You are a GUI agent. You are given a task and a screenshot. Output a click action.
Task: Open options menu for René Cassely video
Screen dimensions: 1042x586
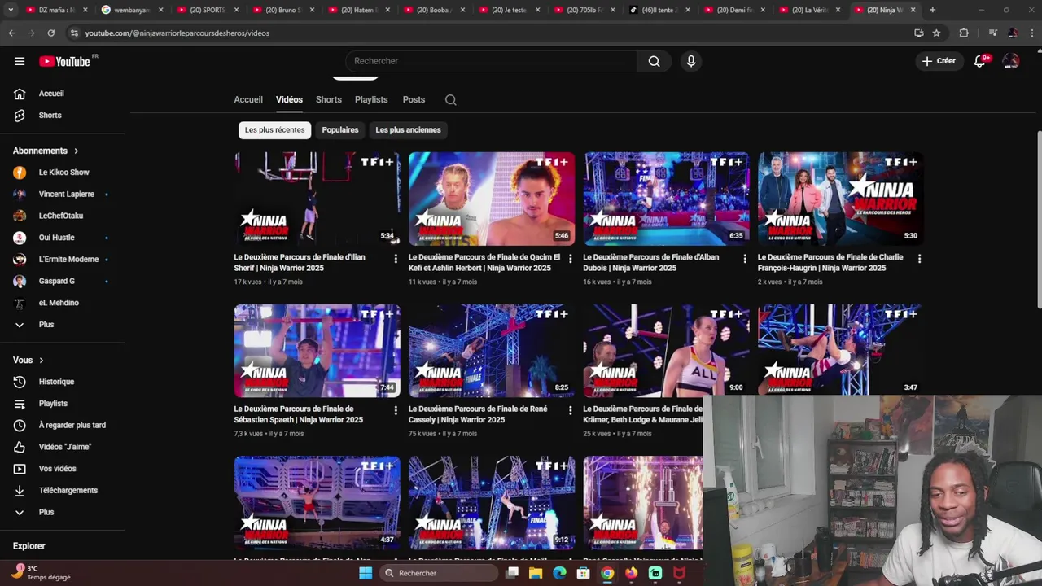pos(570,410)
